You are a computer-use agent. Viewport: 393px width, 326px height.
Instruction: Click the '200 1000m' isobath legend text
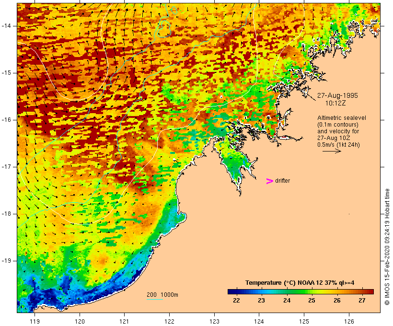point(162,295)
